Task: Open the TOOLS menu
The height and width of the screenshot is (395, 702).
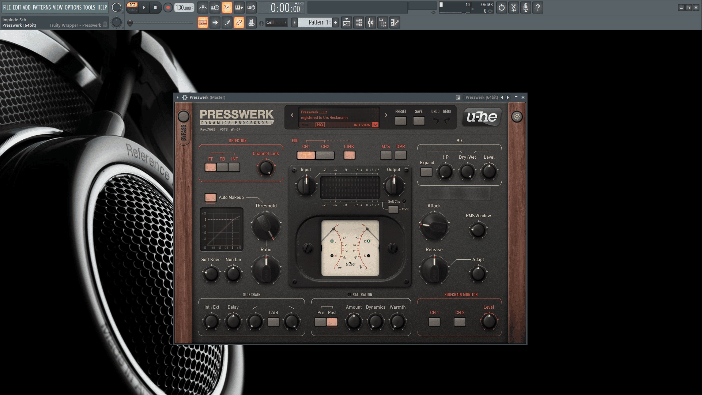Action: (x=89, y=7)
